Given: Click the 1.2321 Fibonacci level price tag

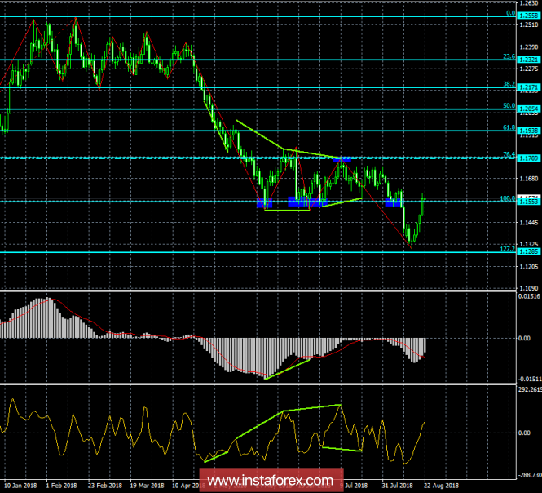Looking at the screenshot, I should tap(529, 60).
